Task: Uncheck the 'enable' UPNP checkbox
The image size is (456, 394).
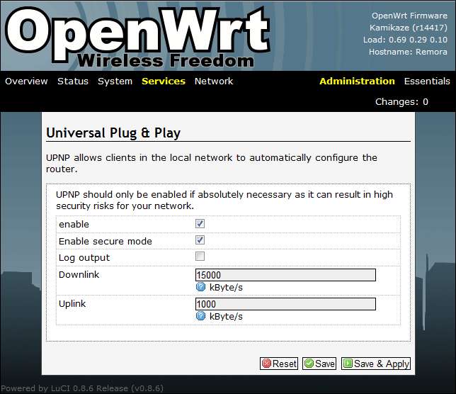Action: click(x=200, y=224)
